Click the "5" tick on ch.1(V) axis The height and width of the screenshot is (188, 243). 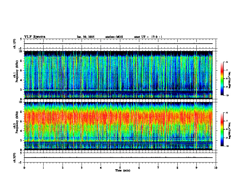click(x=21, y=39)
